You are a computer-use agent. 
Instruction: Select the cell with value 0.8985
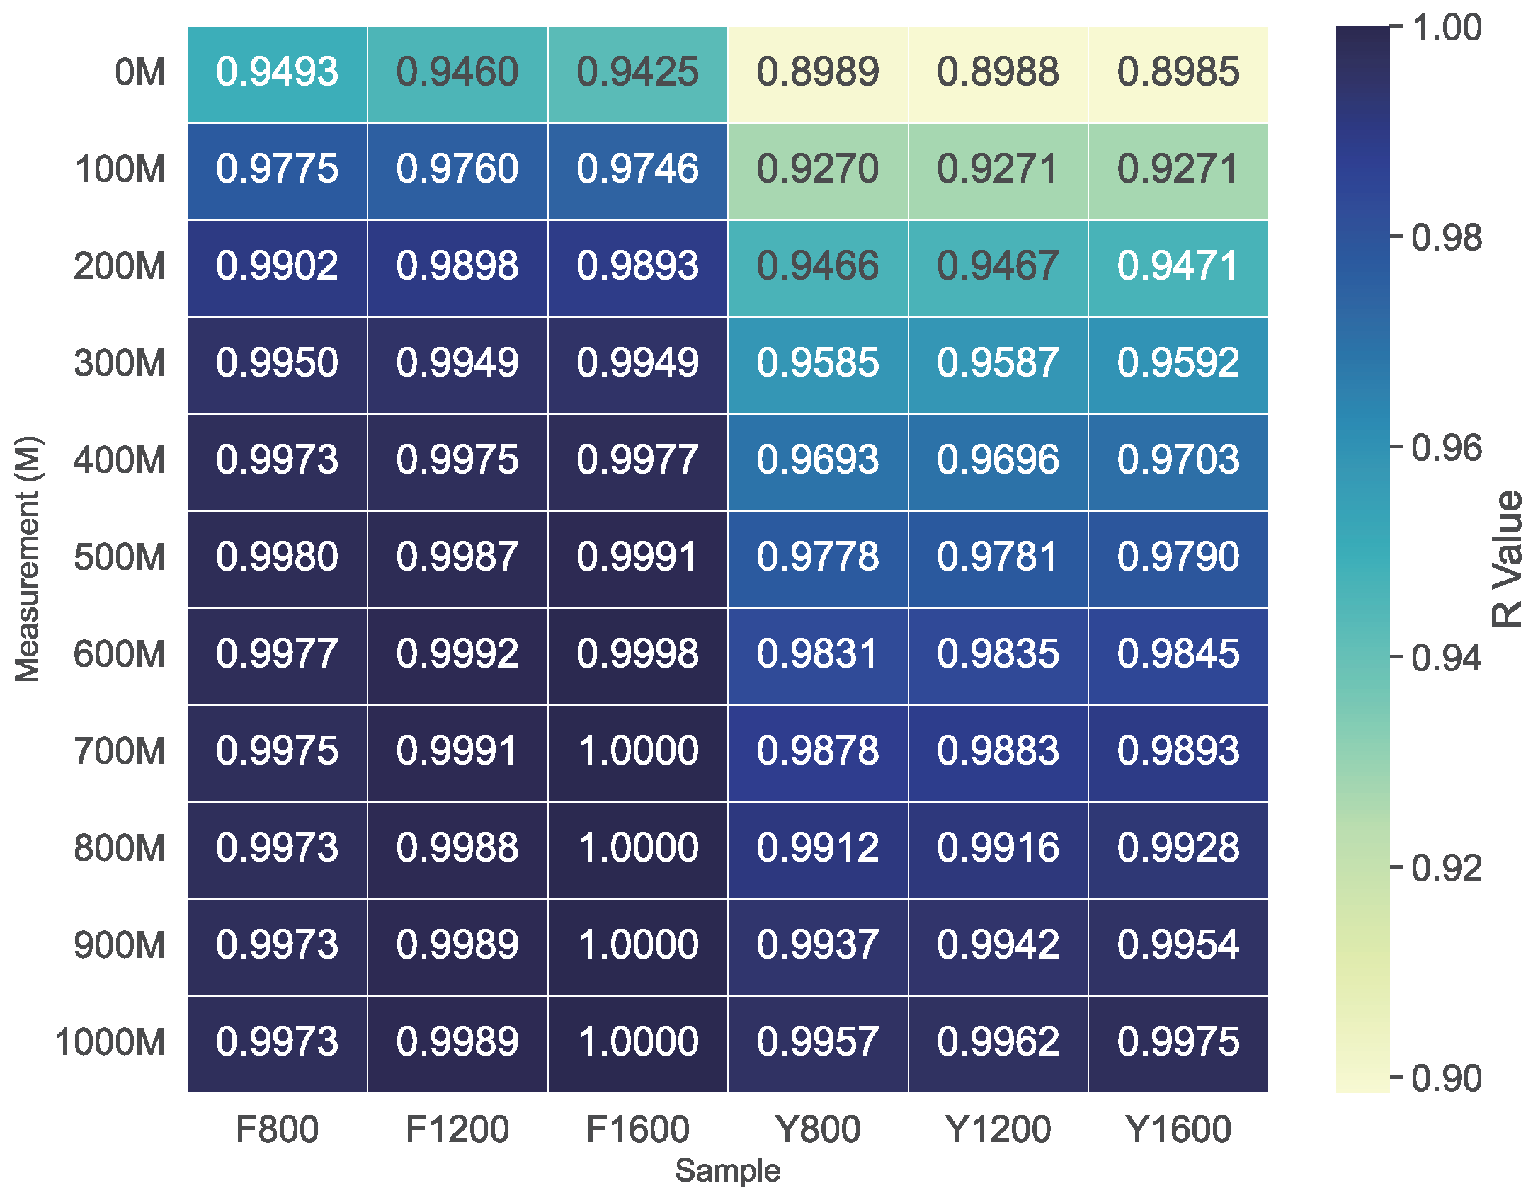tap(1178, 73)
